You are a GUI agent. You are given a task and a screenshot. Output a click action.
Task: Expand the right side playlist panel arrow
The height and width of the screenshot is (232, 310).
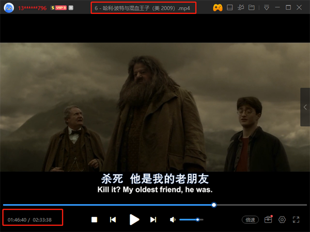click(x=305, y=107)
